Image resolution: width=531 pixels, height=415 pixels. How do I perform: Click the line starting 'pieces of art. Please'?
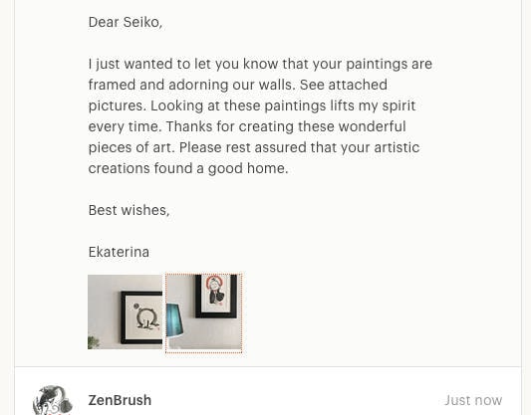254,147
